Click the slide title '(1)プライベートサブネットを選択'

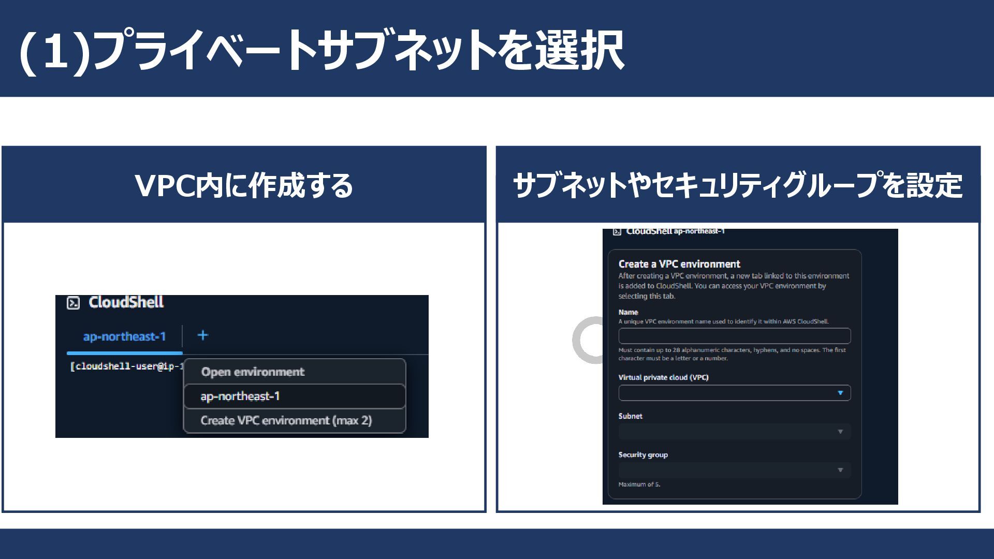tap(321, 50)
